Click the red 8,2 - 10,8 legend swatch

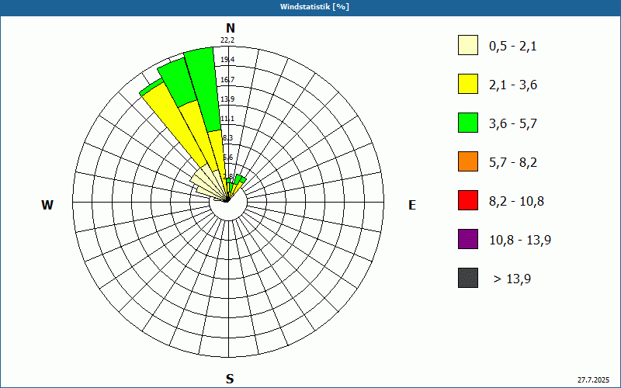468,200
